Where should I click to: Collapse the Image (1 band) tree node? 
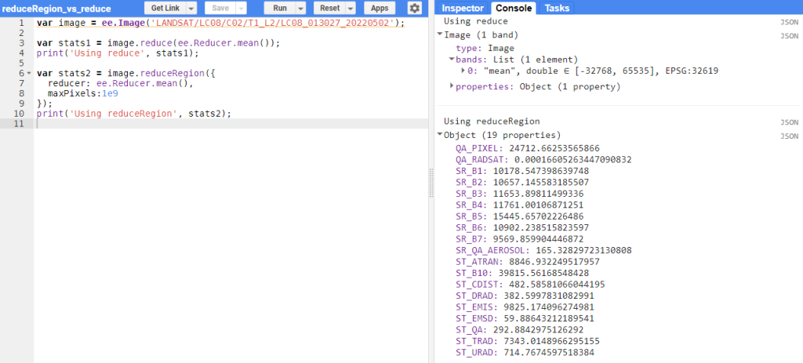coord(440,35)
